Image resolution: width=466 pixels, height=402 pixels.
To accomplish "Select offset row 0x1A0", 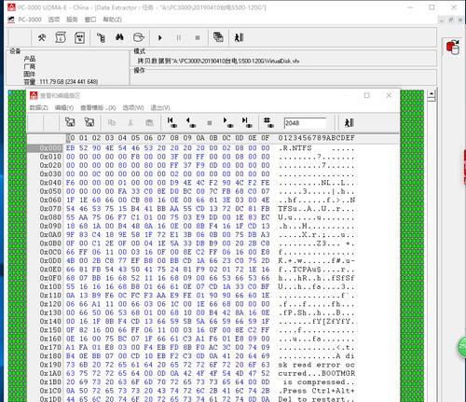I will (x=50, y=373).
